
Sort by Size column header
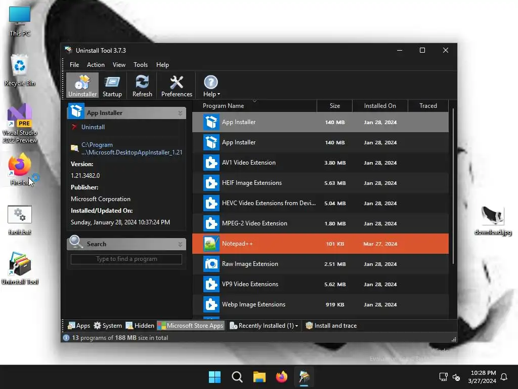[335, 106]
